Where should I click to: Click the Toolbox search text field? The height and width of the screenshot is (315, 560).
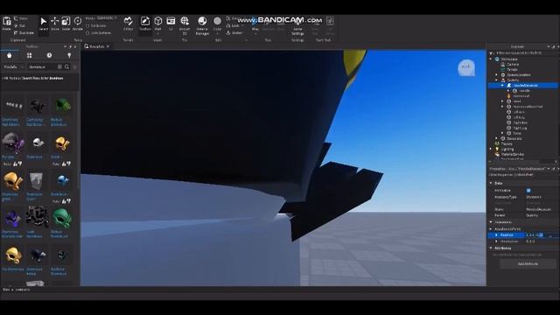click(42, 66)
